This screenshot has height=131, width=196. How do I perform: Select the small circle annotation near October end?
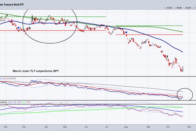[x=185, y=94]
